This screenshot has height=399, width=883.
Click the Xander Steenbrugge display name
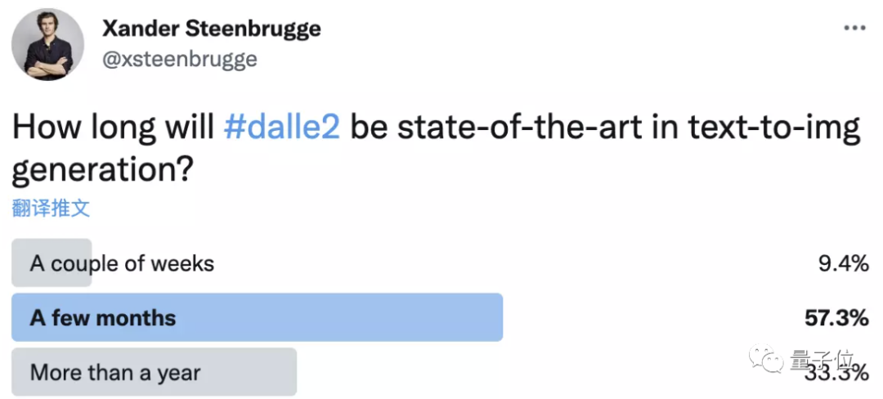coord(211,29)
